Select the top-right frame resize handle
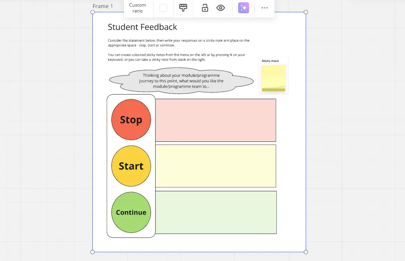Screen dimensions: 405x261 click(306, 12)
